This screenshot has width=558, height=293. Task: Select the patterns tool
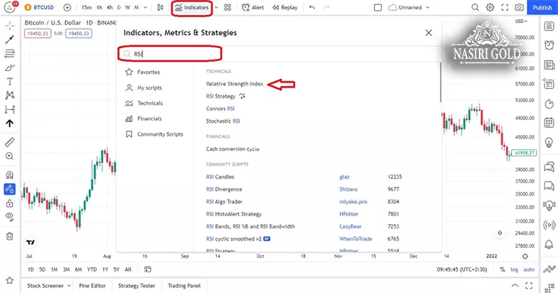pos(9,95)
